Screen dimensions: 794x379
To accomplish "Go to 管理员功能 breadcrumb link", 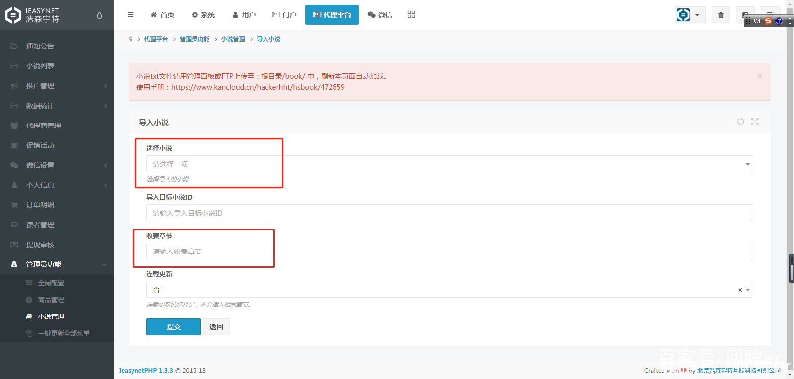I will coord(195,39).
